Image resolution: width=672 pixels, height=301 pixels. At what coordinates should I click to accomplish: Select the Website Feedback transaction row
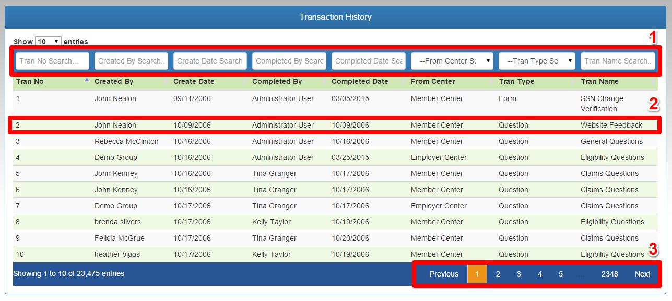click(611, 125)
